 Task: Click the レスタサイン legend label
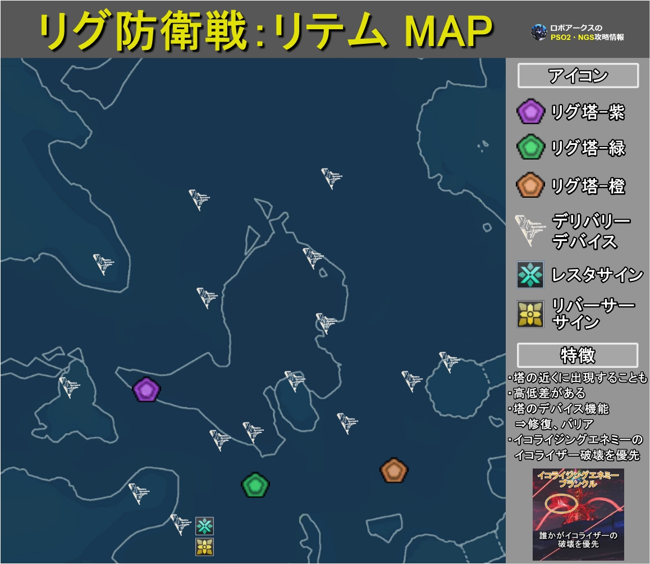(x=597, y=275)
